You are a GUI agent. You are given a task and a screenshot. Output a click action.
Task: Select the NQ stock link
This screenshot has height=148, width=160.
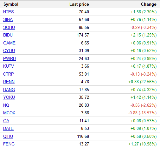pyautogui.click(x=6, y=105)
